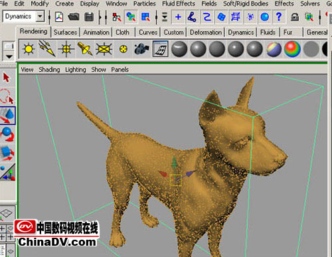Click the rainbow ramp shader sphere
332x257 pixels.
pos(292,49)
